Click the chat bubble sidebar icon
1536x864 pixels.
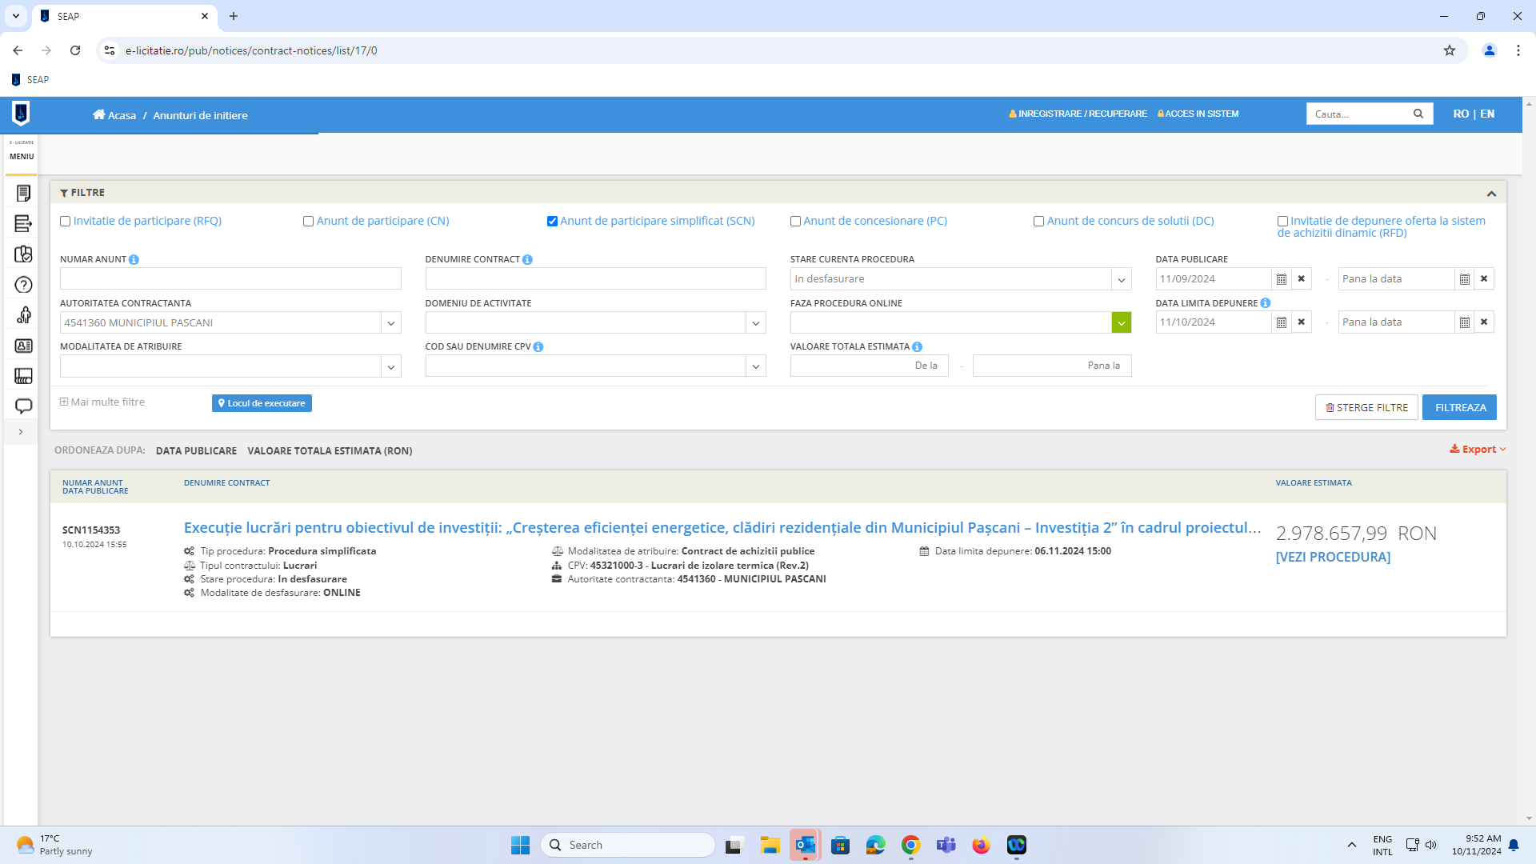(x=23, y=406)
